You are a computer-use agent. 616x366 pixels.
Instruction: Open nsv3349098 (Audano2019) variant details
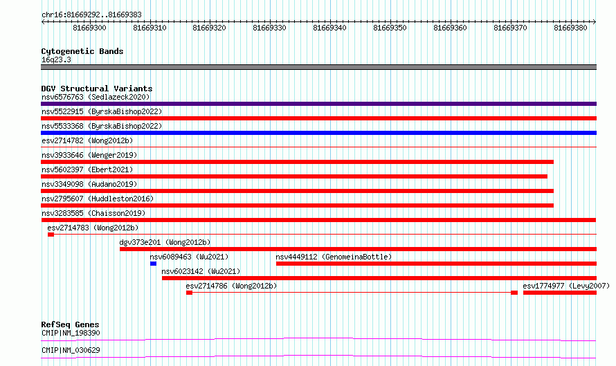89,184
